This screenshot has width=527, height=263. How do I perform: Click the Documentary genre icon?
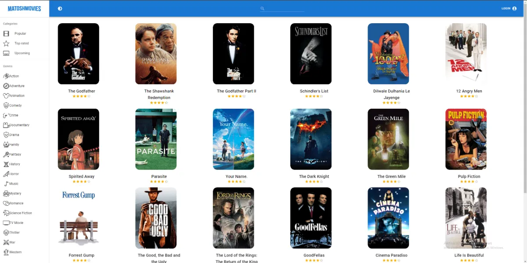[x=6, y=125]
